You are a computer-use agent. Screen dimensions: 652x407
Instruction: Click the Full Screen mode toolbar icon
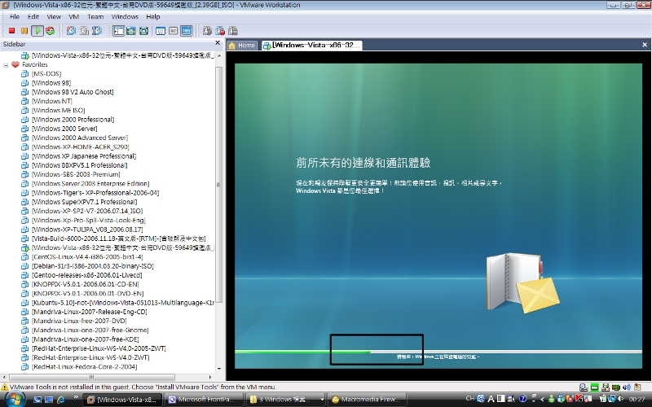tap(144, 31)
